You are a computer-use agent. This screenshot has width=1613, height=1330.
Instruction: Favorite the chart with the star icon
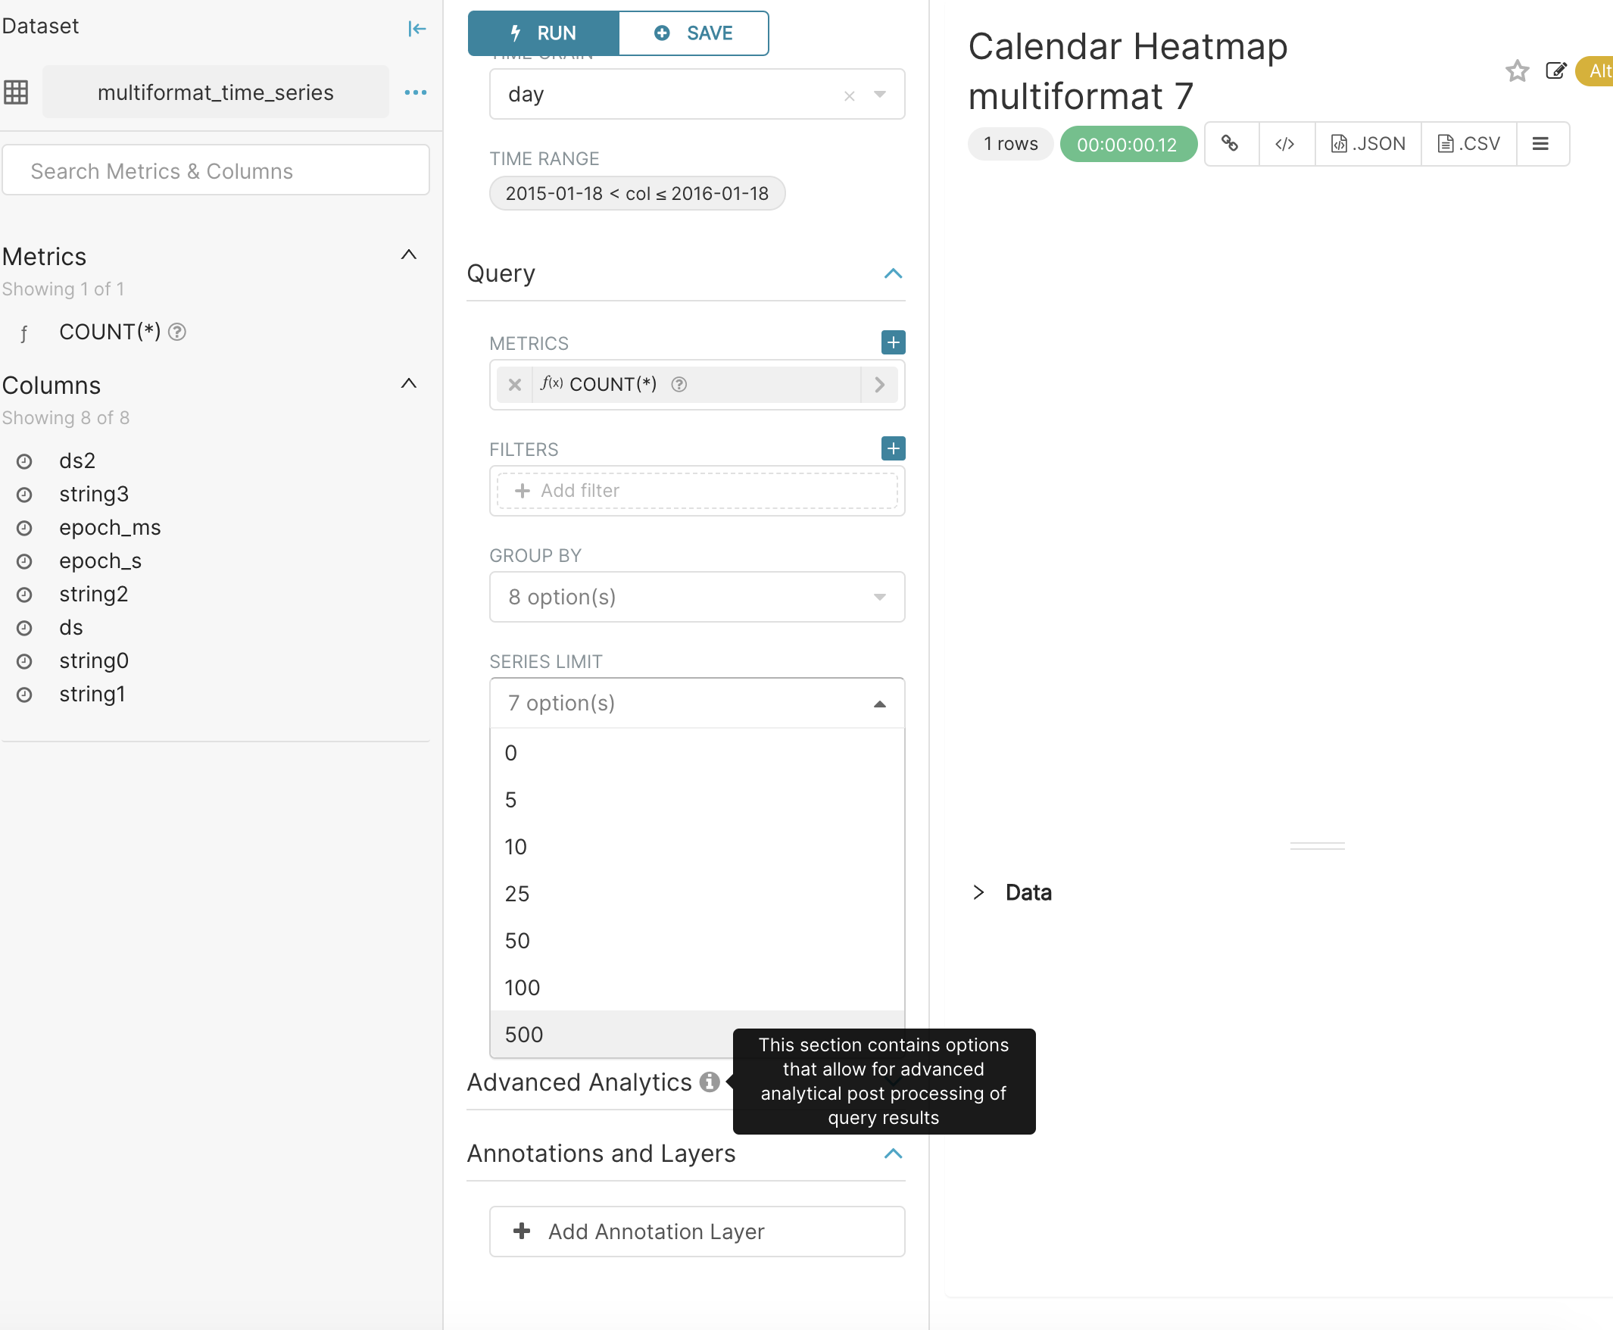[1518, 70]
